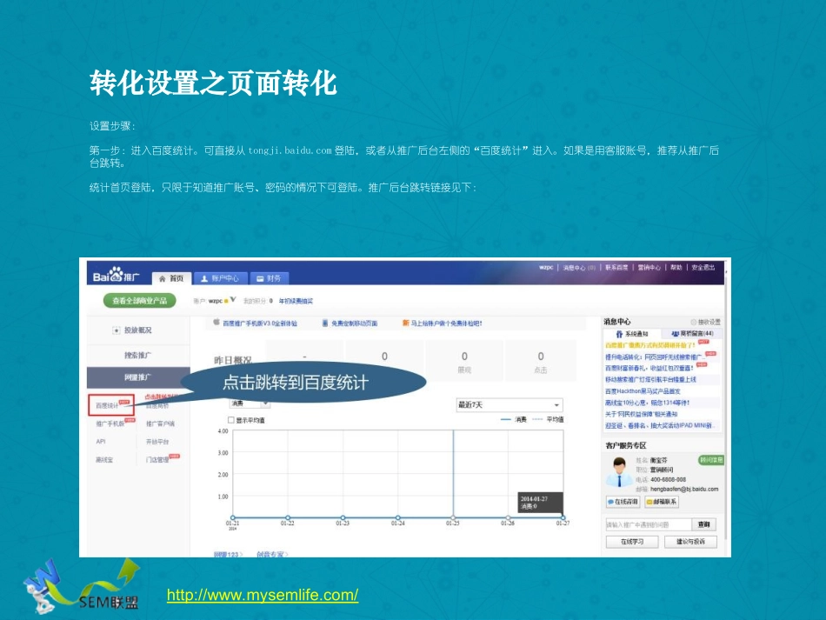826x620 pixels.
Task: Select the 商桥留言(44) tab
Action: (x=692, y=333)
